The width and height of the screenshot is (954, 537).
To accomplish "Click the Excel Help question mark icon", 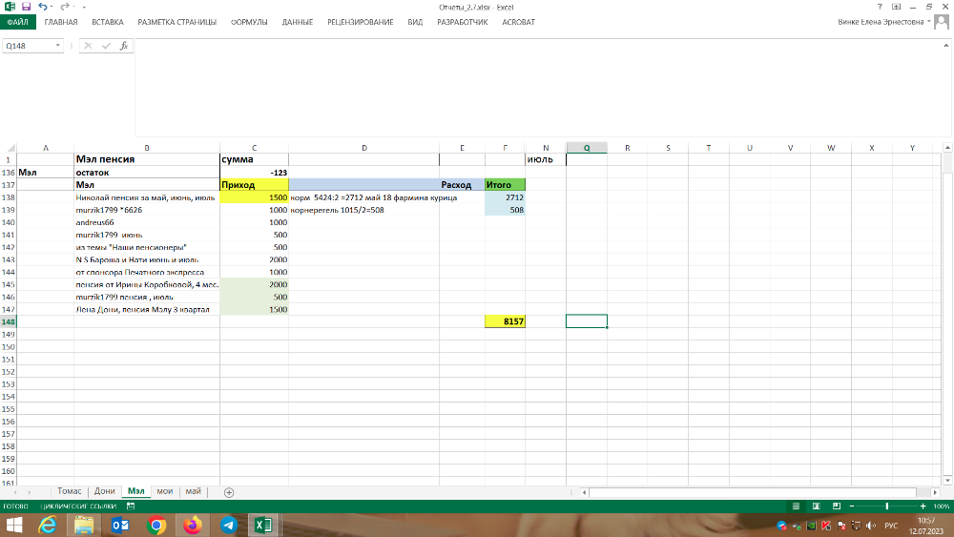I will point(879,7).
